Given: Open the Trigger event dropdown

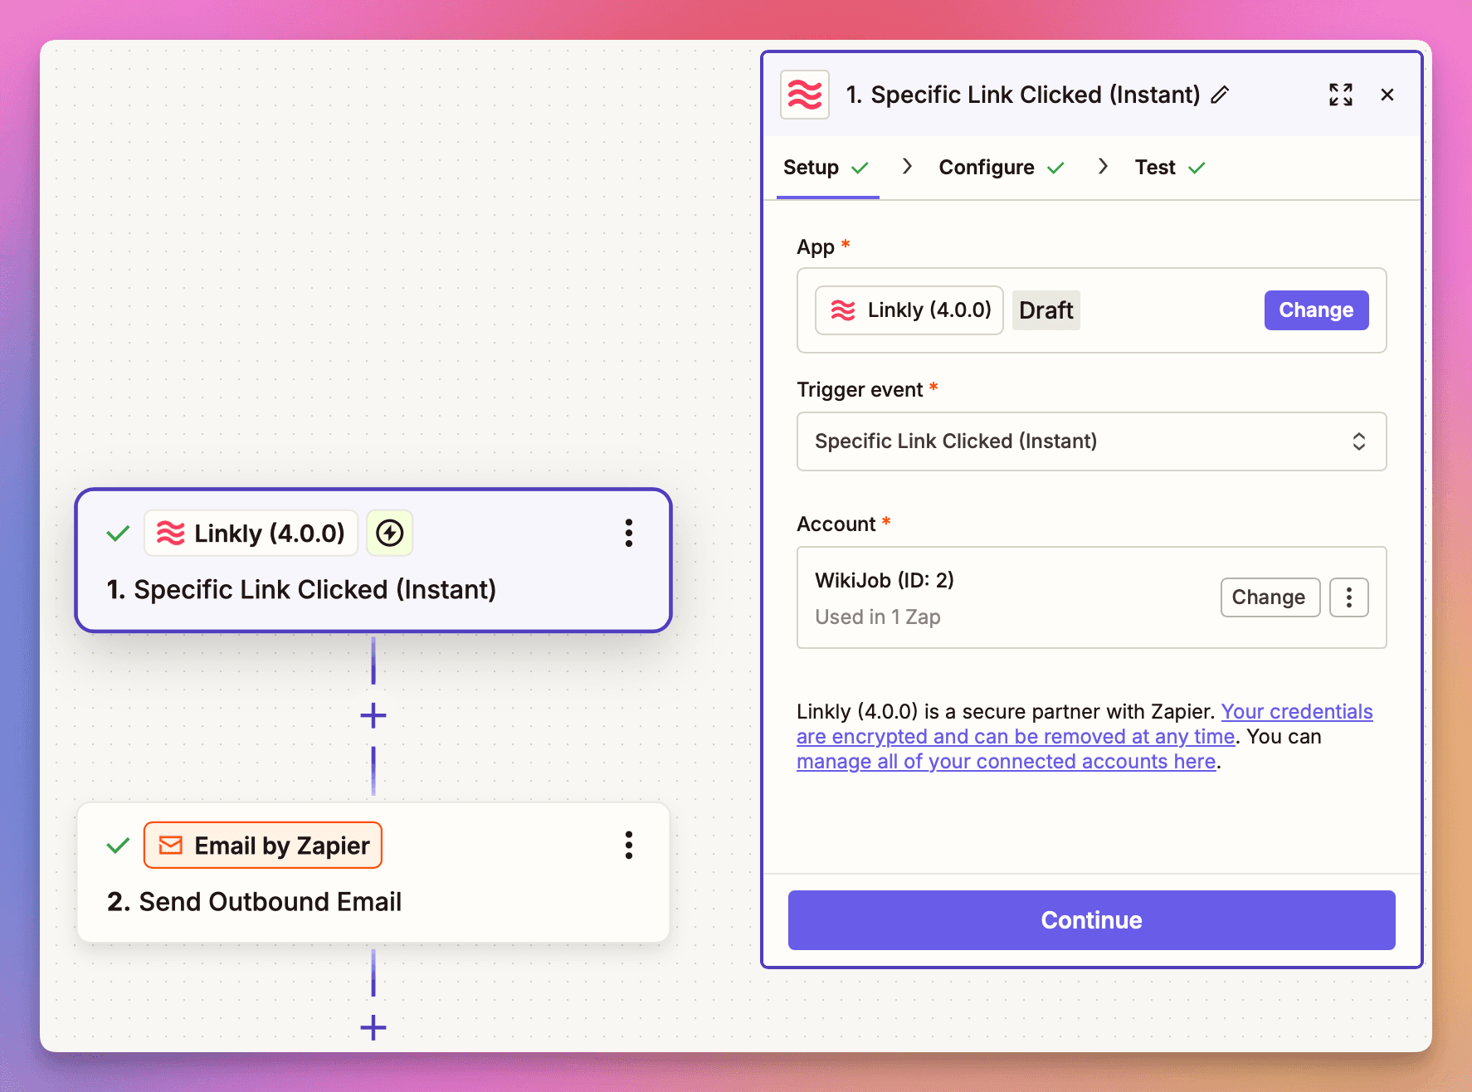Looking at the screenshot, I should [1090, 441].
